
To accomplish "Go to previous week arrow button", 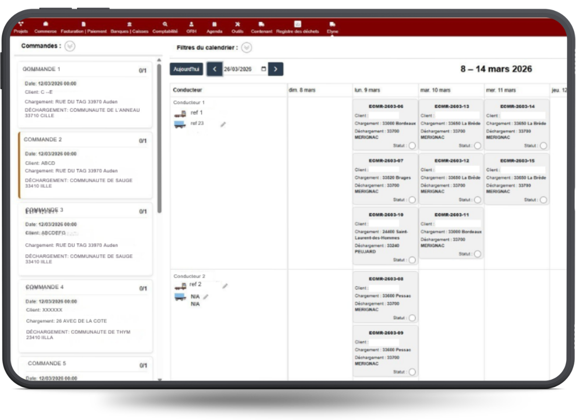I will pos(215,69).
